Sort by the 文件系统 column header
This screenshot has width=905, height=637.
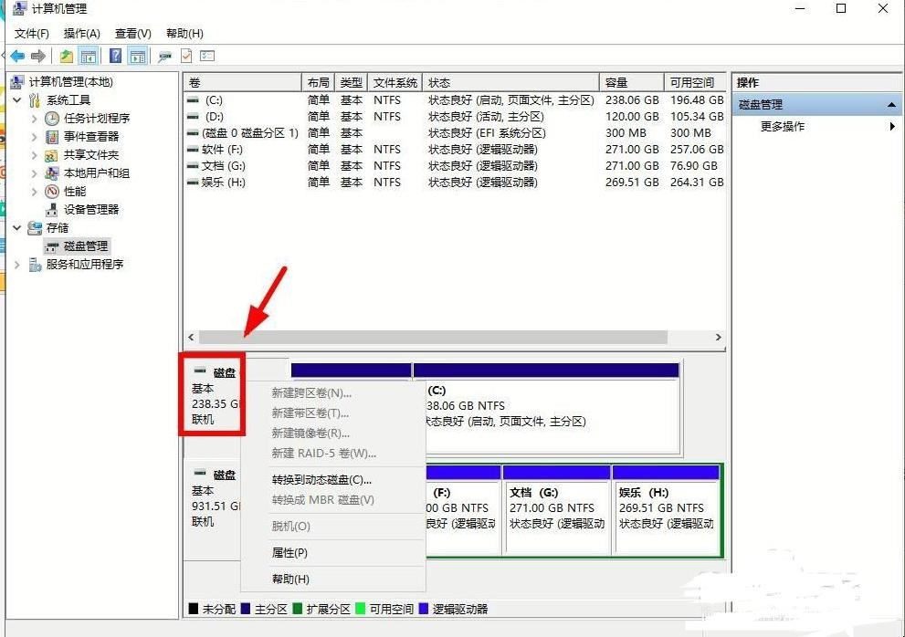pos(395,82)
